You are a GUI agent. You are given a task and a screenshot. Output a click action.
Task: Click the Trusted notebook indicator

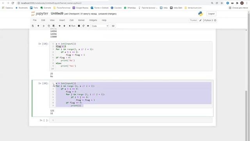pyautogui.click(x=193, y=20)
